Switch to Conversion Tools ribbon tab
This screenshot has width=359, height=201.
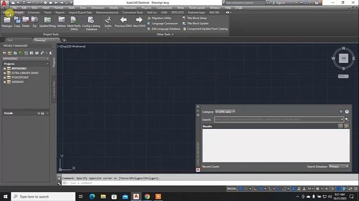pyautogui.click(x=132, y=12)
